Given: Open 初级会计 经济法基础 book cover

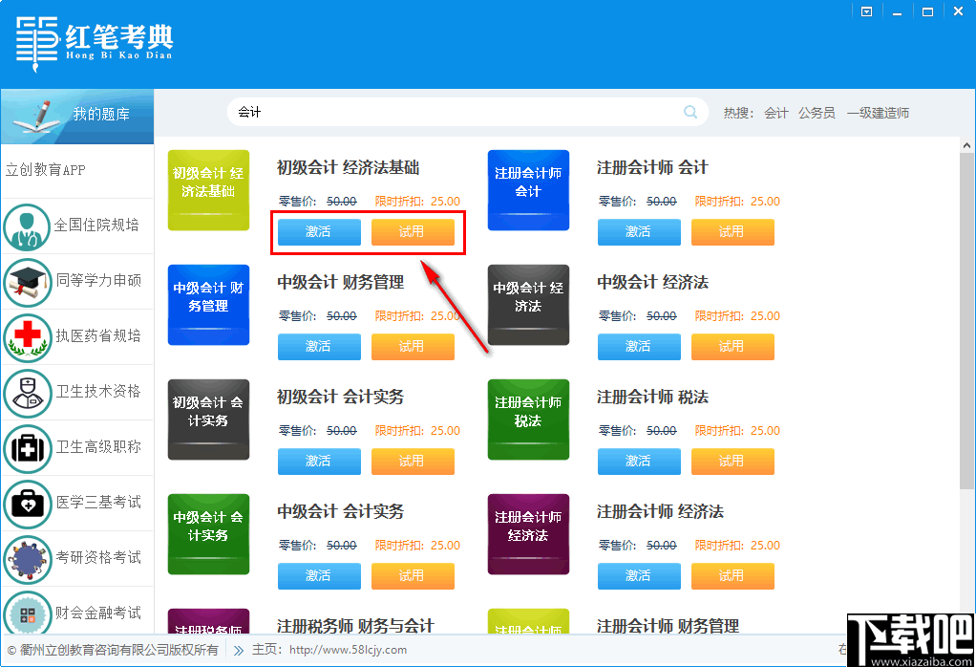Looking at the screenshot, I should [x=208, y=190].
